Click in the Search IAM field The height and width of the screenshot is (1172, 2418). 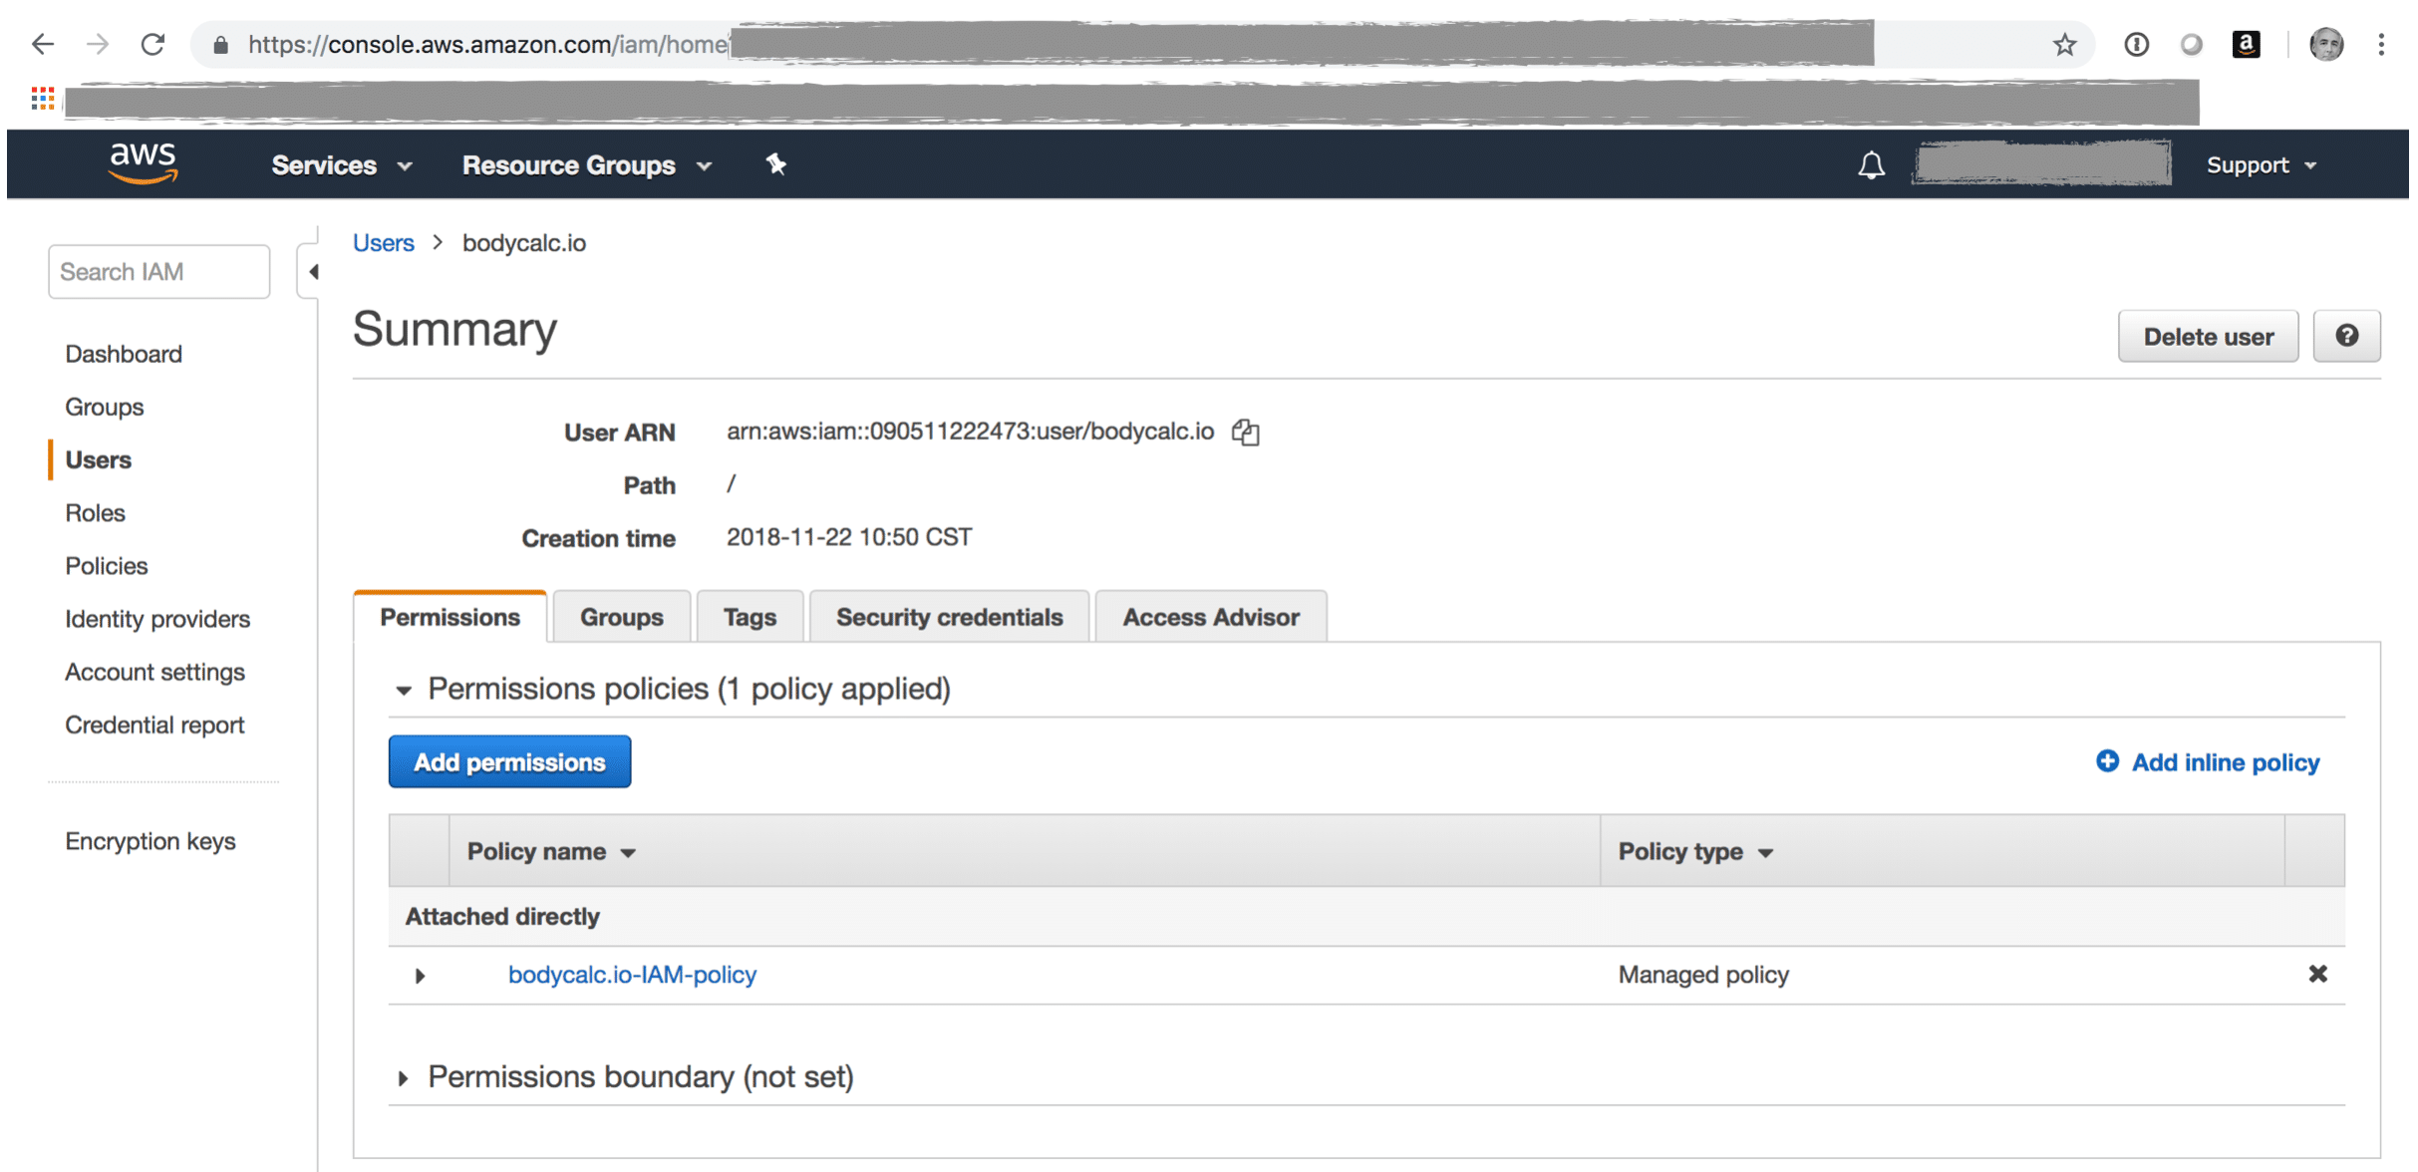point(159,271)
